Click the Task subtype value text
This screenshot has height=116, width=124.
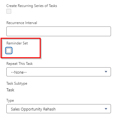tap(10, 90)
